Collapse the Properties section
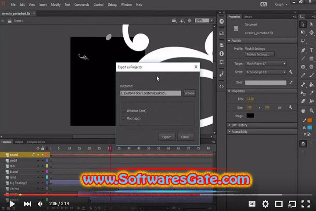The width and height of the screenshot is (316, 211). point(229,91)
